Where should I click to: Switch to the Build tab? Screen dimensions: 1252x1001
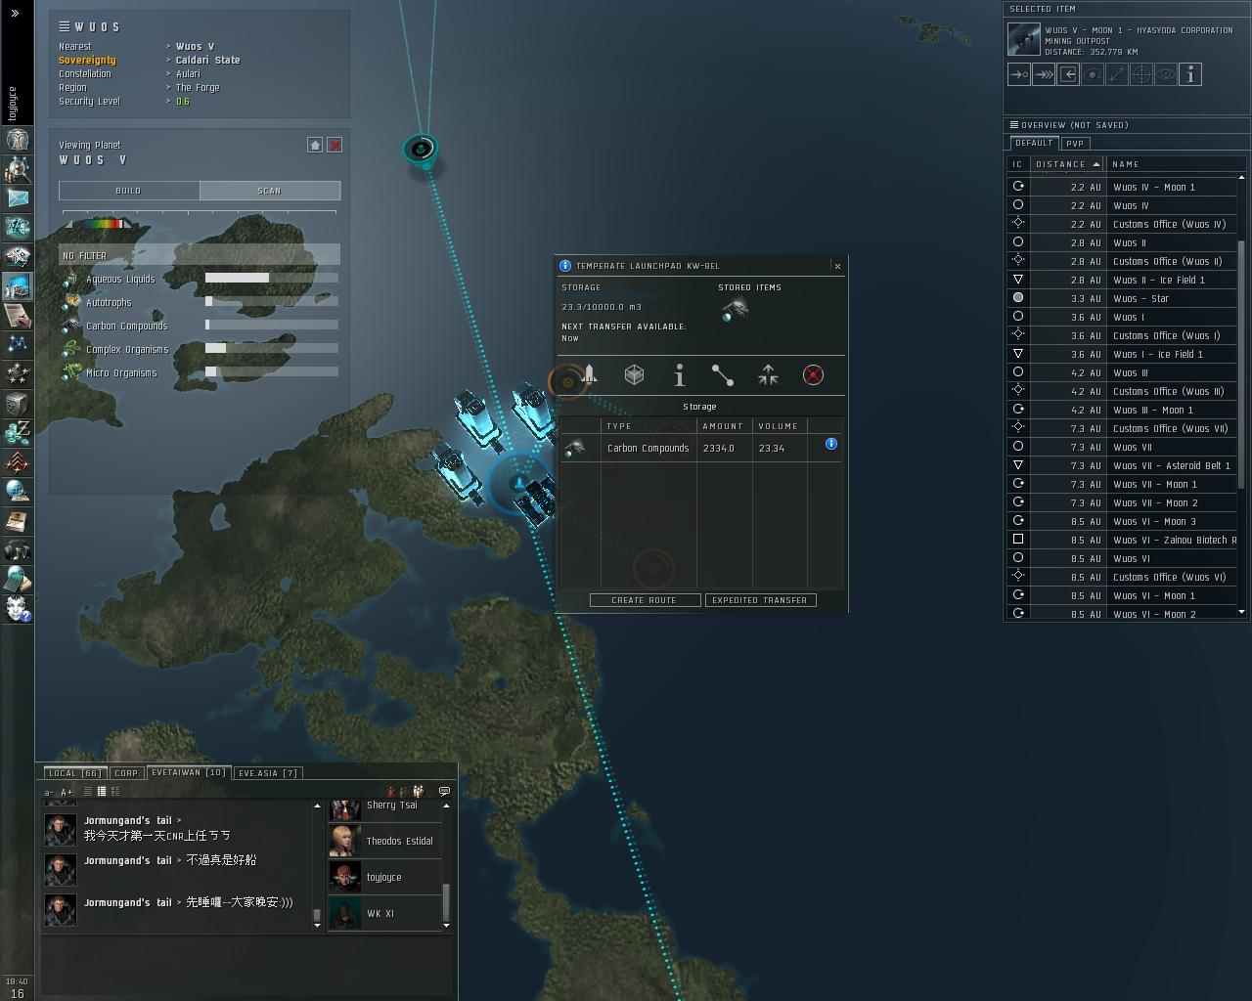(x=129, y=191)
